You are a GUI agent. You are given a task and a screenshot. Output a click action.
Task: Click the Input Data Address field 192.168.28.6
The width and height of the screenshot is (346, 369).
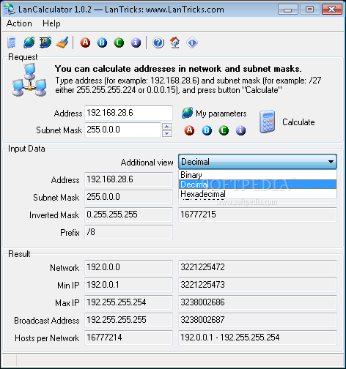tap(129, 179)
